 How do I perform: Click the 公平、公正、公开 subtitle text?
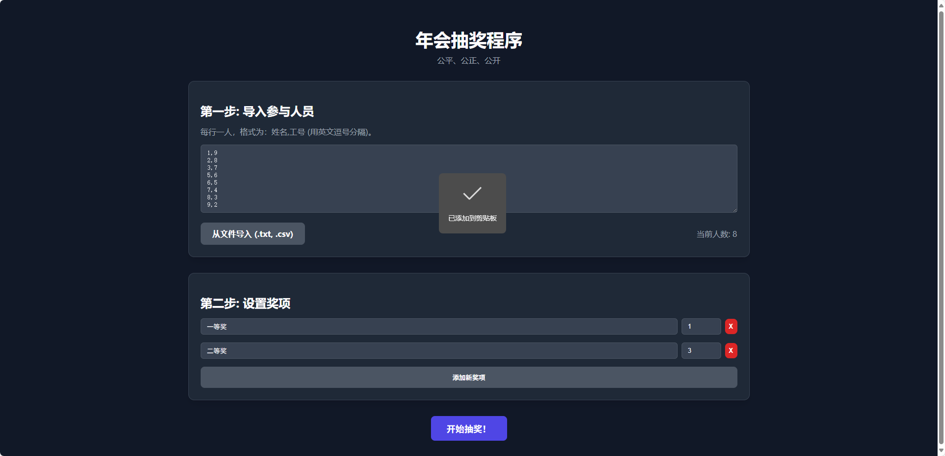pos(468,60)
